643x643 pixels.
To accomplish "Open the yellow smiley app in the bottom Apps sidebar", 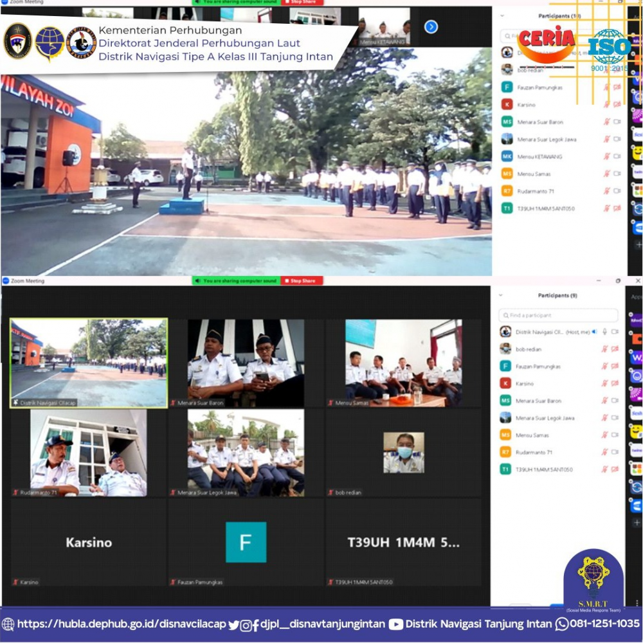I will [637, 431].
